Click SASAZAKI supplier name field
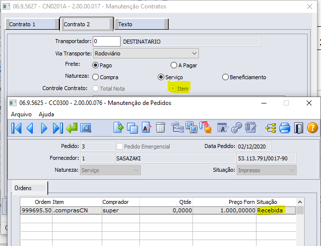Screen dimensions: 321x246 pyautogui.click(x=176, y=158)
